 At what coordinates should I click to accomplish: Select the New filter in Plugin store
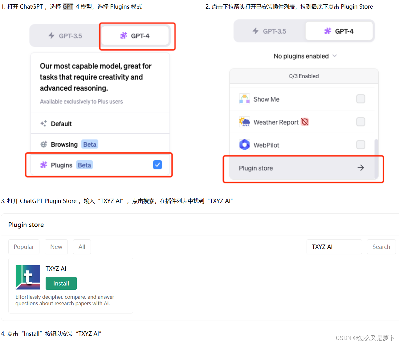click(x=56, y=247)
